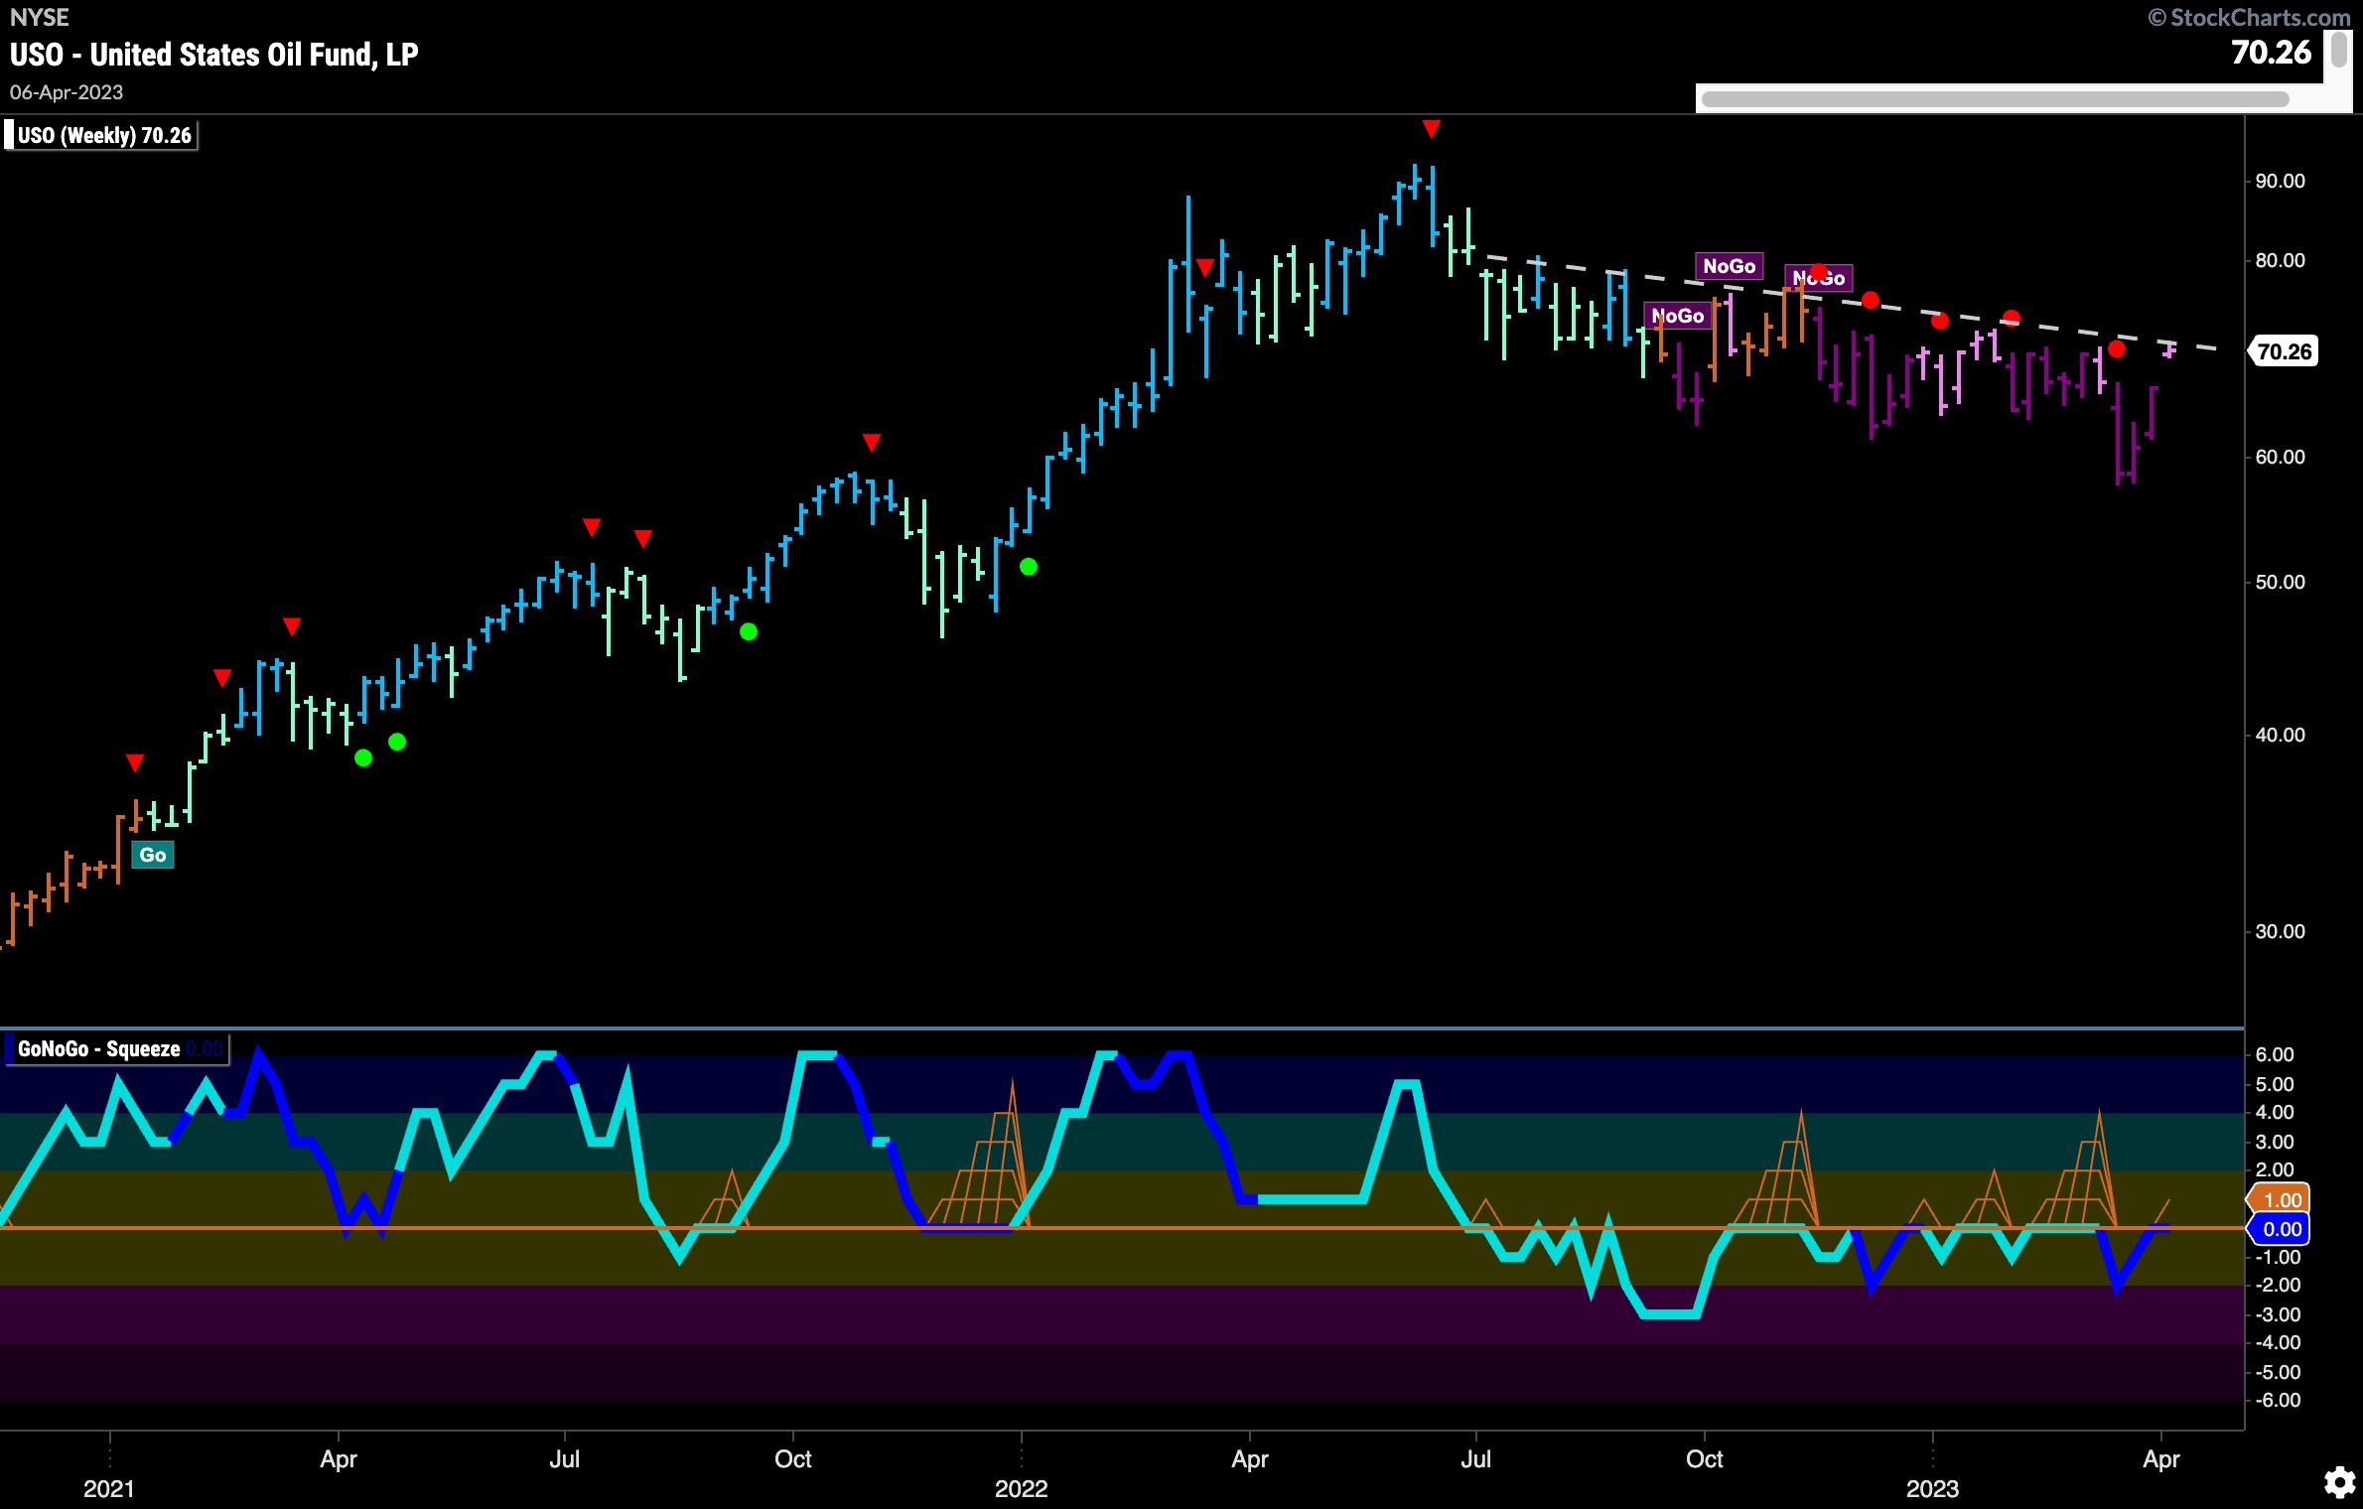Viewport: 2363px width, 1509px height.
Task: Click the teal Go signal label
Action: [152, 855]
